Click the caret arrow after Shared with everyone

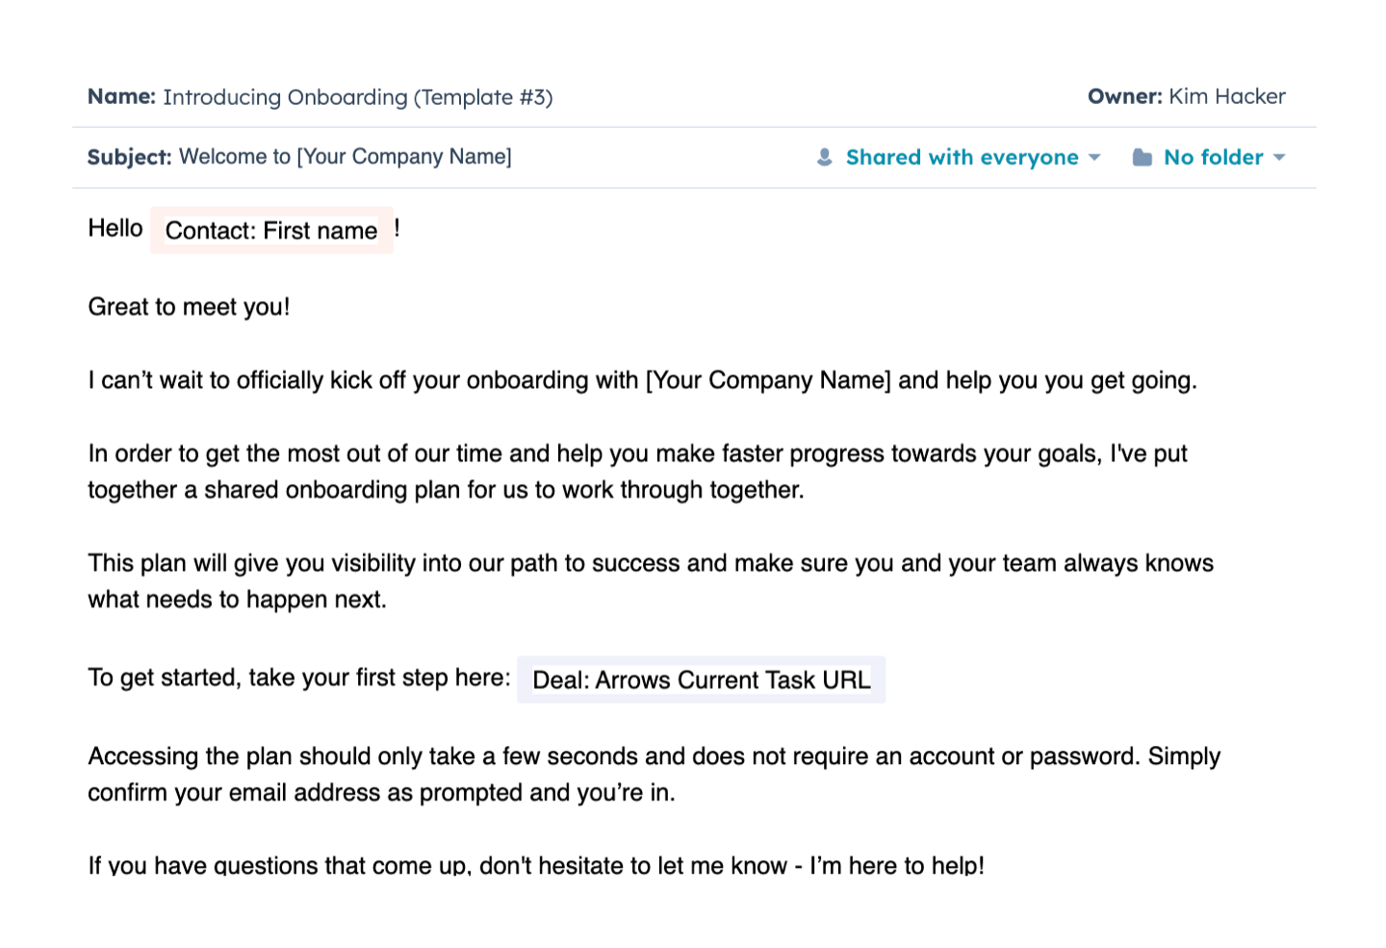point(1094,157)
